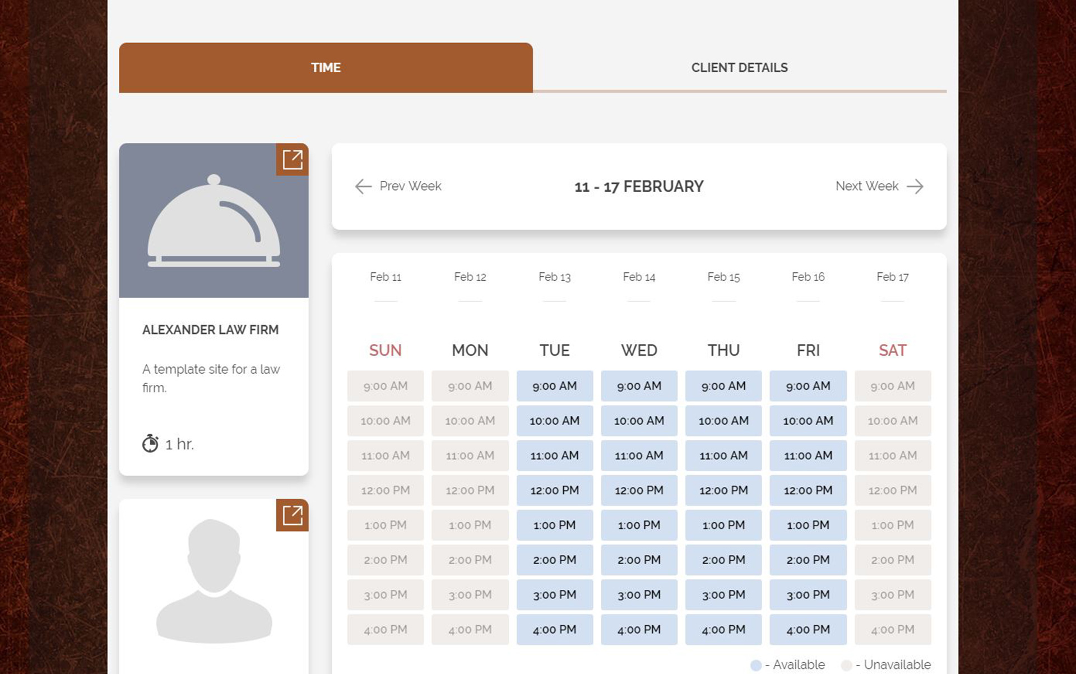Pick Wednesday 2:00 PM slot

coord(639,560)
